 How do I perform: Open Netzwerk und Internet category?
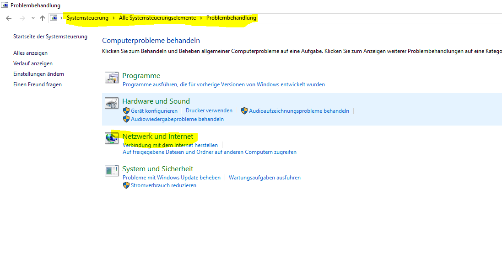[158, 137]
